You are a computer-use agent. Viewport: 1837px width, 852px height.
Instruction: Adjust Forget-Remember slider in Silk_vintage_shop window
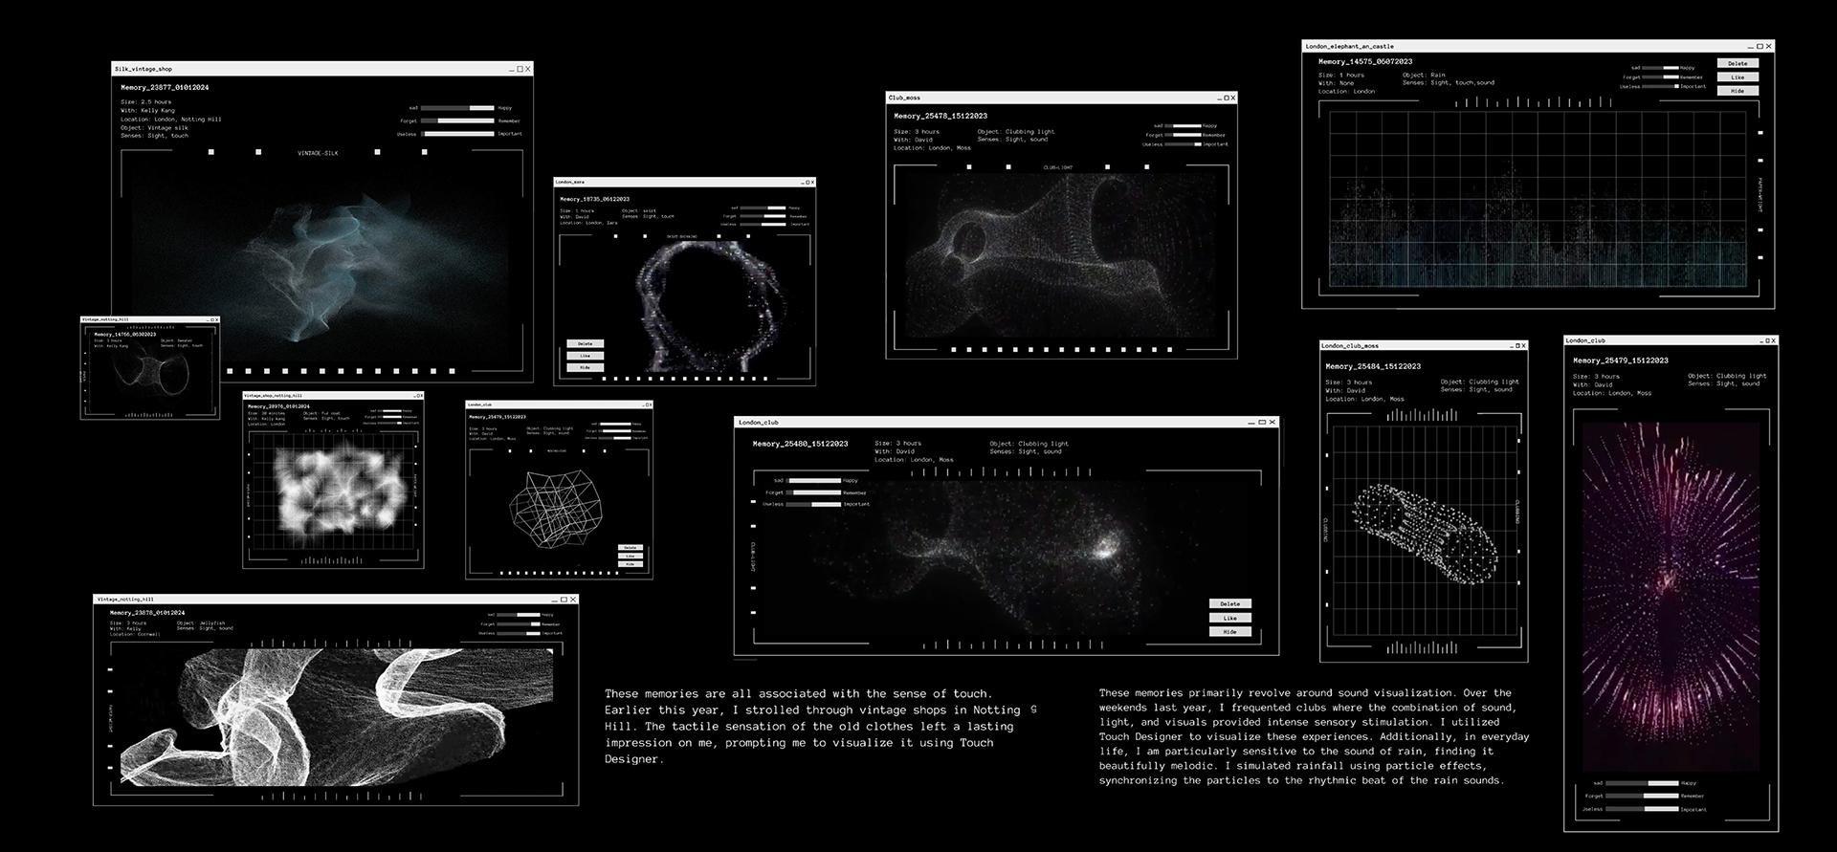click(457, 120)
